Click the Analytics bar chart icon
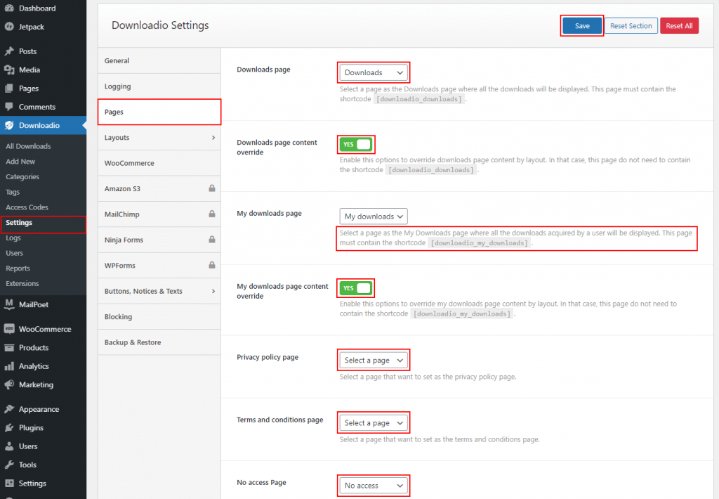This screenshot has width=719, height=499. pyautogui.click(x=9, y=366)
